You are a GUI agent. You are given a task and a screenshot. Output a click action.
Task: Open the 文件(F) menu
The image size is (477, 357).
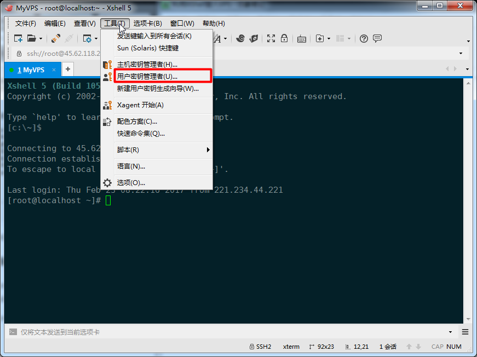pyautogui.click(x=26, y=24)
